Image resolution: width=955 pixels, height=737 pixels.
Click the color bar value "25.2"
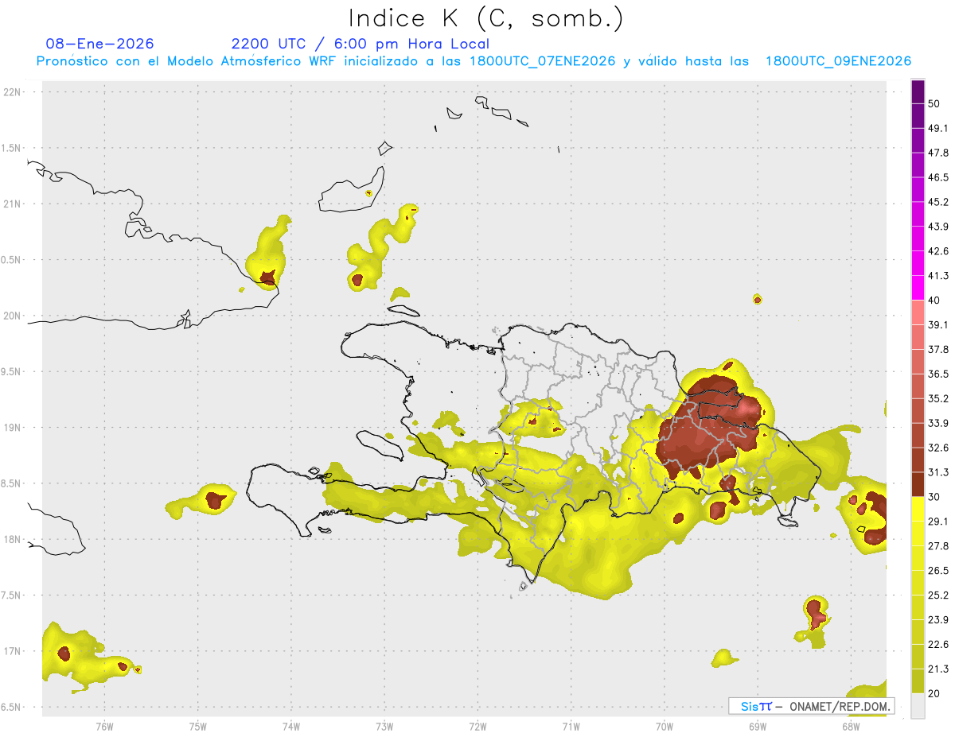(x=938, y=595)
